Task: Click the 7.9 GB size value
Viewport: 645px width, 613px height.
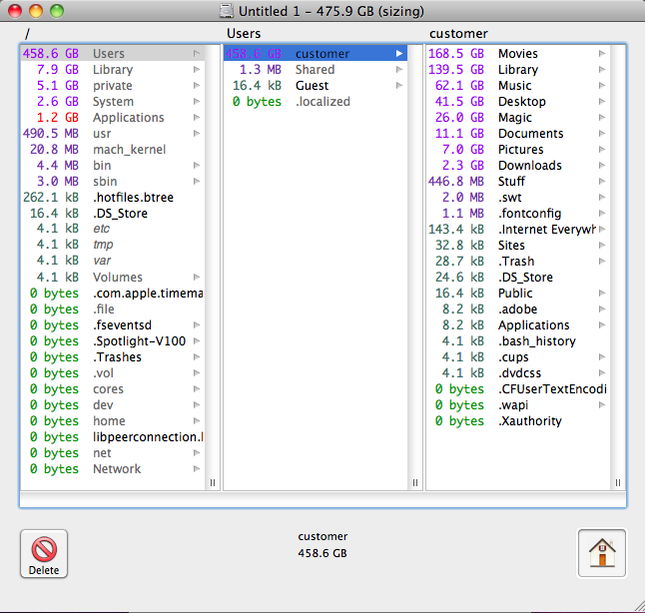Action: (58, 70)
